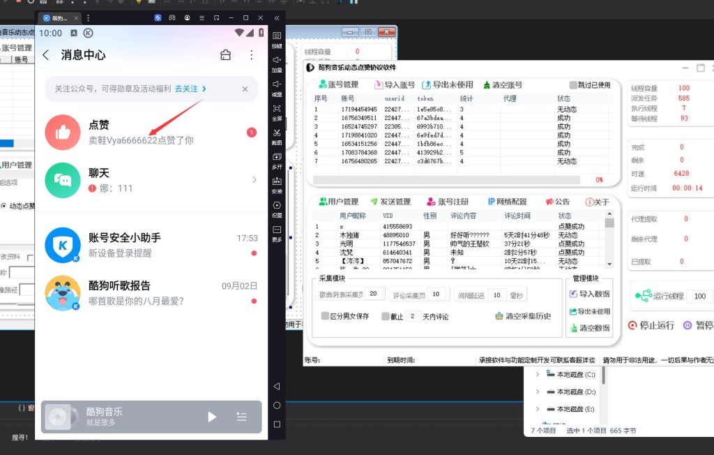Play the 酷狗音乐 mini player track

212,417
